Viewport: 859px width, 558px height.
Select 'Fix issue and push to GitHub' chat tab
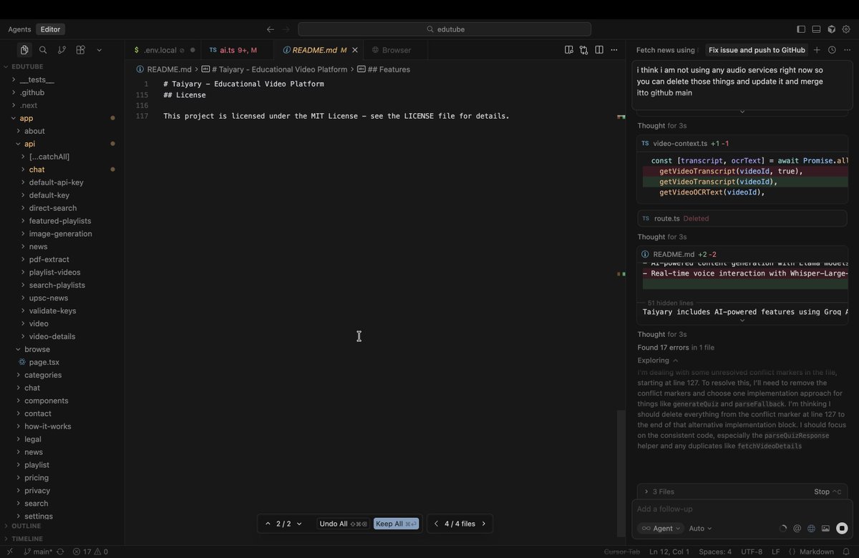757,50
